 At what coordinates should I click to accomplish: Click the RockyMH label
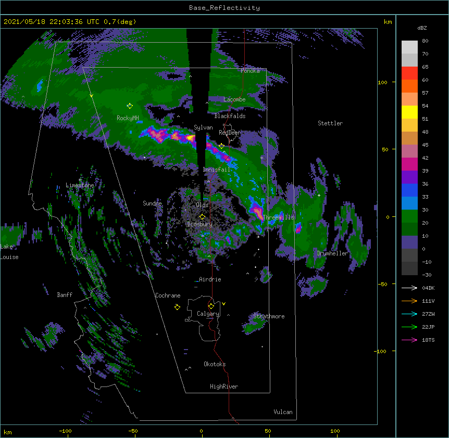click(128, 118)
